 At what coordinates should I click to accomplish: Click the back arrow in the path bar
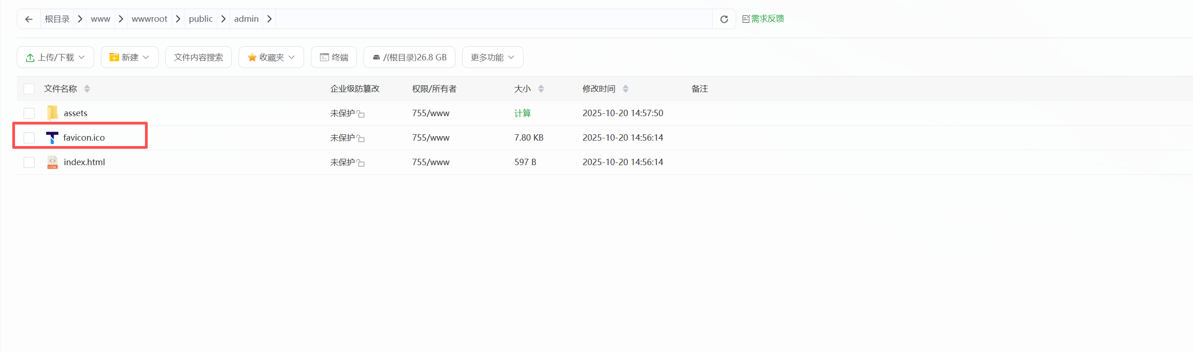click(x=29, y=19)
